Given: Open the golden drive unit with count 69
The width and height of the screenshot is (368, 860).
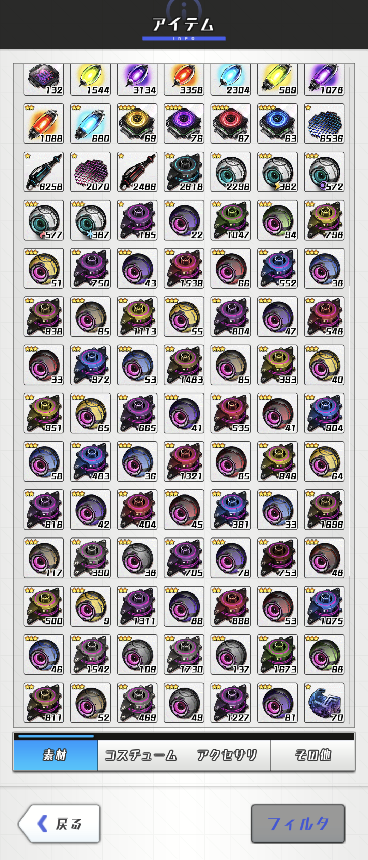Looking at the screenshot, I should (137, 124).
